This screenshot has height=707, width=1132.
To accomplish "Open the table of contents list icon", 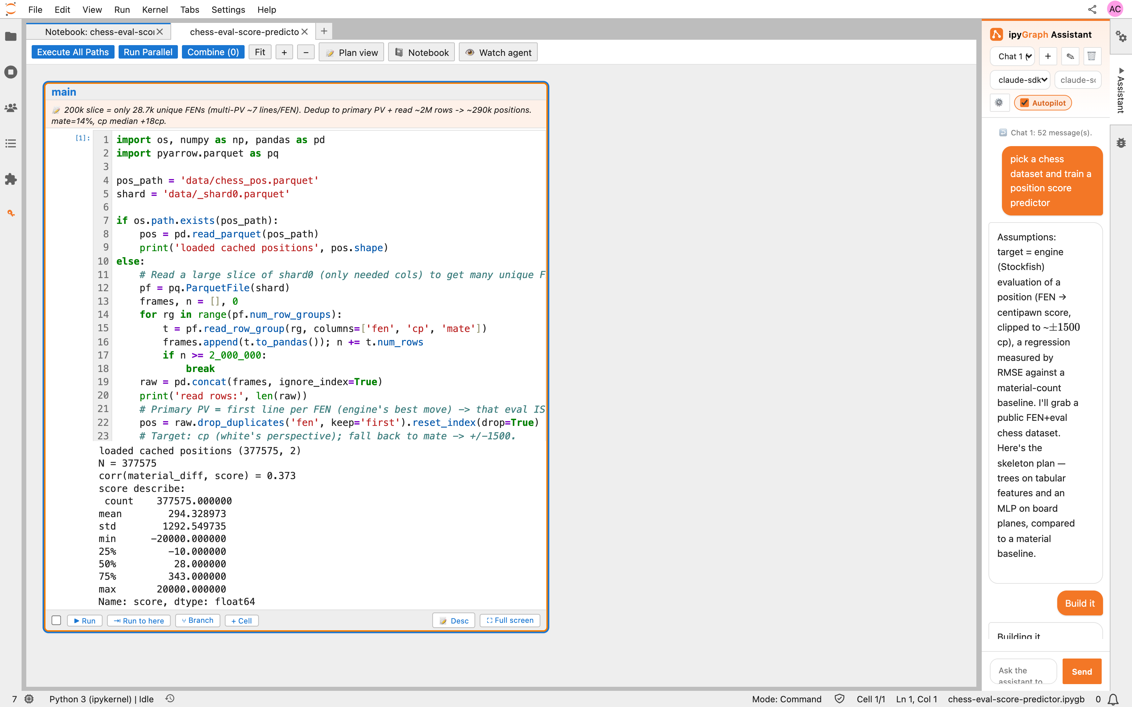I will point(11,143).
